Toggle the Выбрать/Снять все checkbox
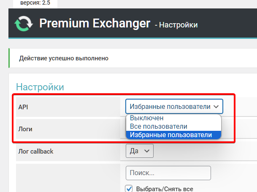The image size is (257, 192). 129,189
